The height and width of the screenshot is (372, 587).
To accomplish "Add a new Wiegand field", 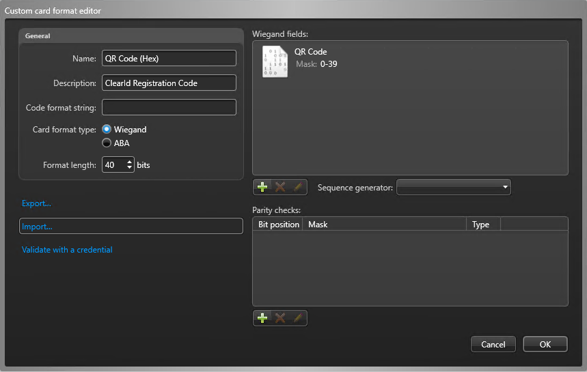I will (262, 187).
